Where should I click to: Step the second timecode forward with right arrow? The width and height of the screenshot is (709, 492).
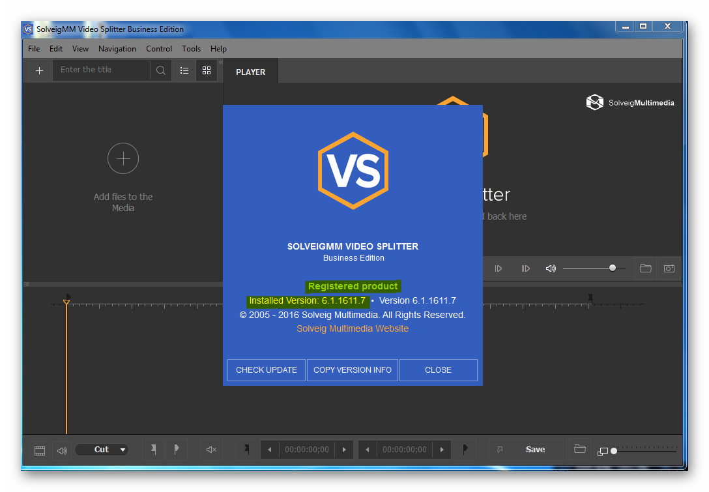tap(442, 450)
